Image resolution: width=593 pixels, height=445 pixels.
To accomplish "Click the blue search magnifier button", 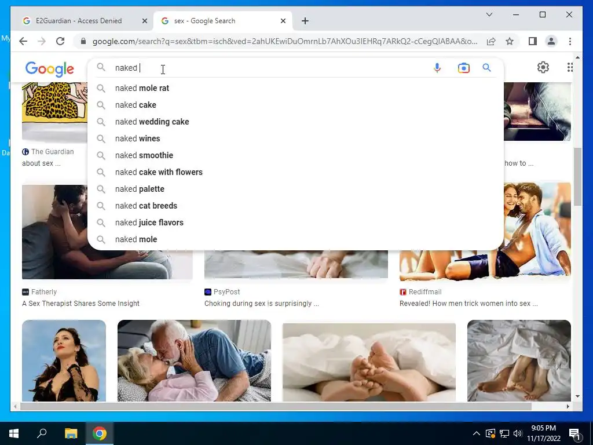I will pyautogui.click(x=486, y=68).
